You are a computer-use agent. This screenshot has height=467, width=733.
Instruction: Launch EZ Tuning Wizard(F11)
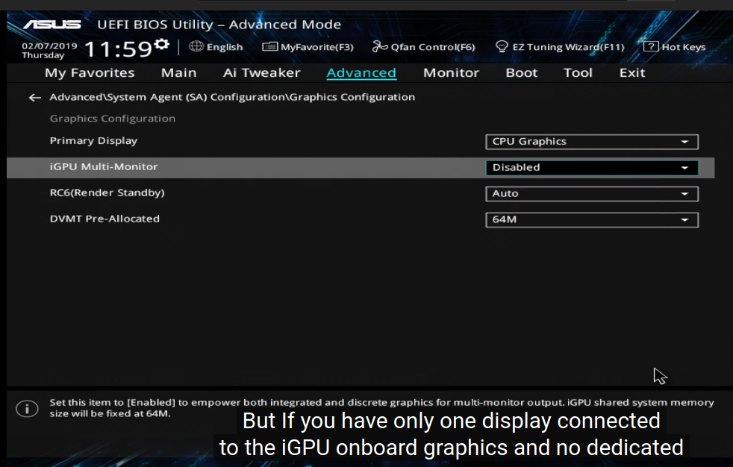coord(560,47)
